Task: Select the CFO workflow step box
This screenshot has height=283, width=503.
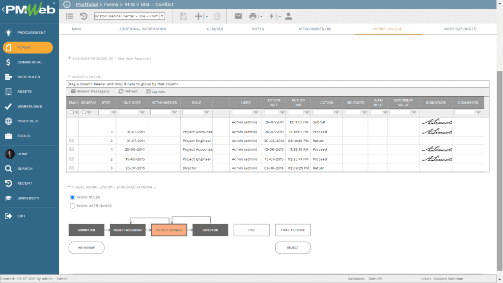Action: point(251,230)
